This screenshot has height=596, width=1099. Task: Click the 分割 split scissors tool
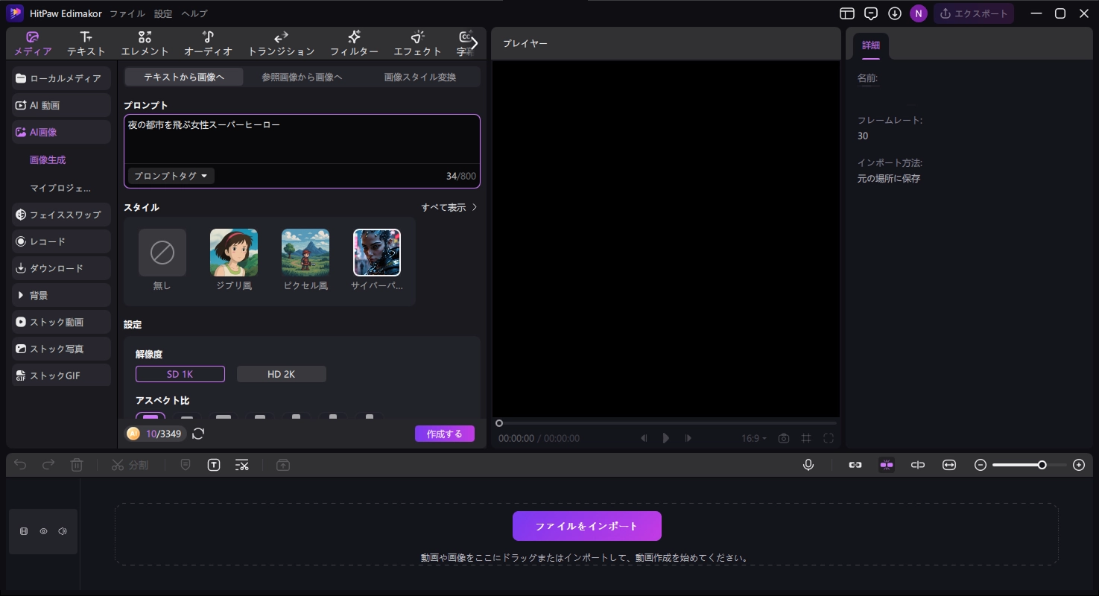click(x=130, y=465)
